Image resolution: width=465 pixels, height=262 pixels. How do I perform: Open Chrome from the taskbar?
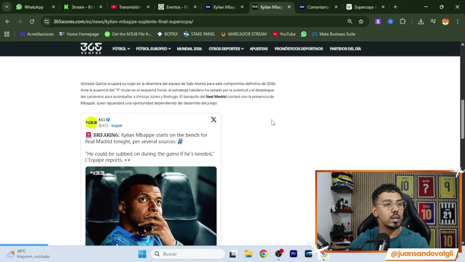[x=263, y=254]
